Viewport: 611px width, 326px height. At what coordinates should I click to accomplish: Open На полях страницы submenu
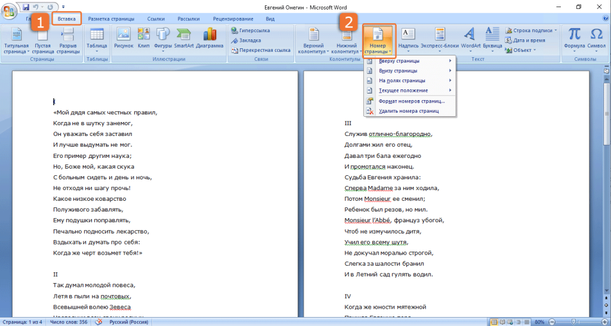[x=410, y=80]
